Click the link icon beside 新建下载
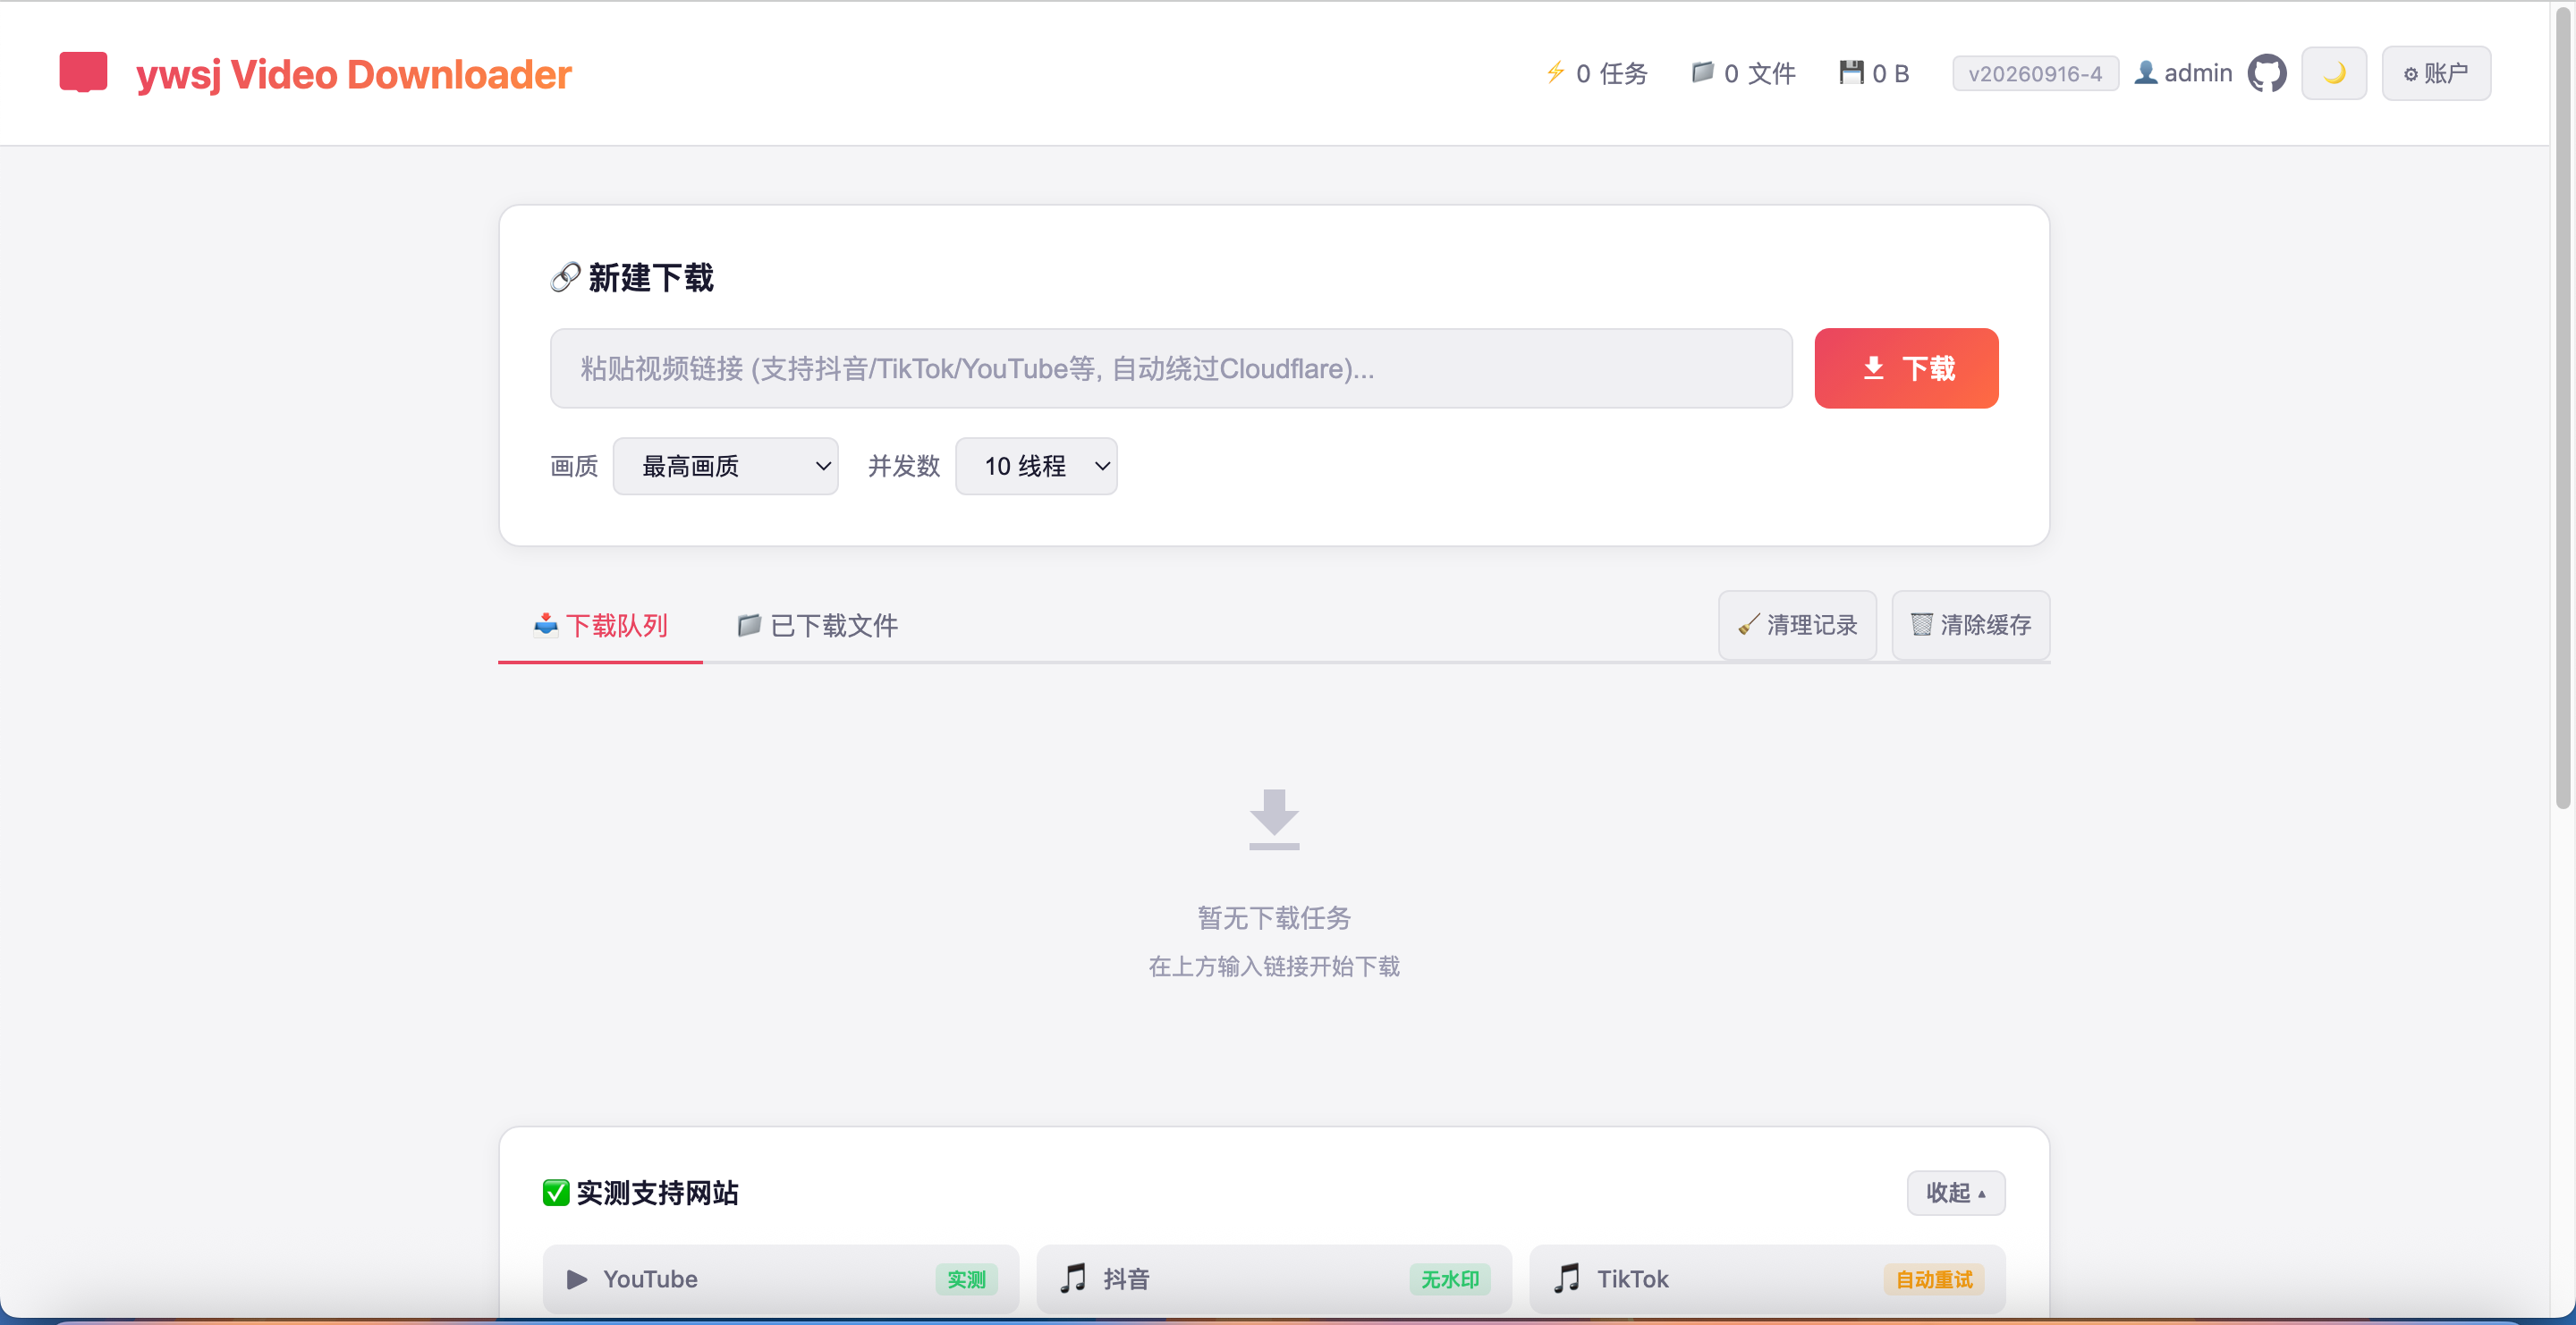The width and height of the screenshot is (2576, 1325). 565,278
